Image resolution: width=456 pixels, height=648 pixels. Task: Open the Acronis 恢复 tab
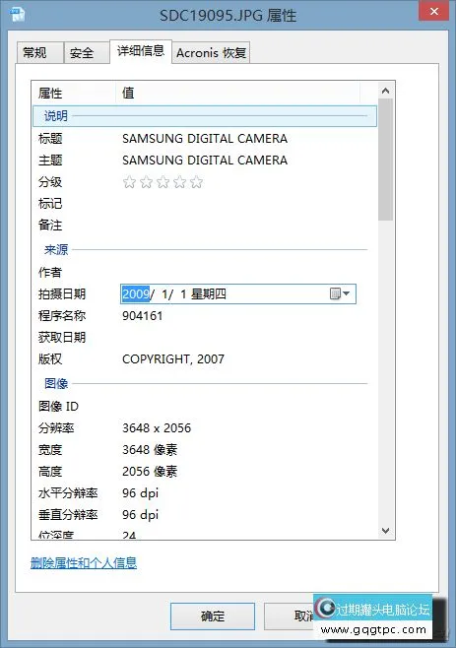pyautogui.click(x=211, y=53)
